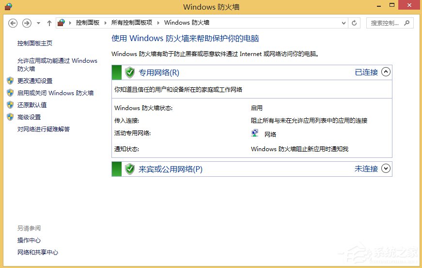The width and height of the screenshot is (422, 268).
Task: Click heading 使用 Windows 防火墙来帮助保护你的电脑
Action: (x=185, y=38)
